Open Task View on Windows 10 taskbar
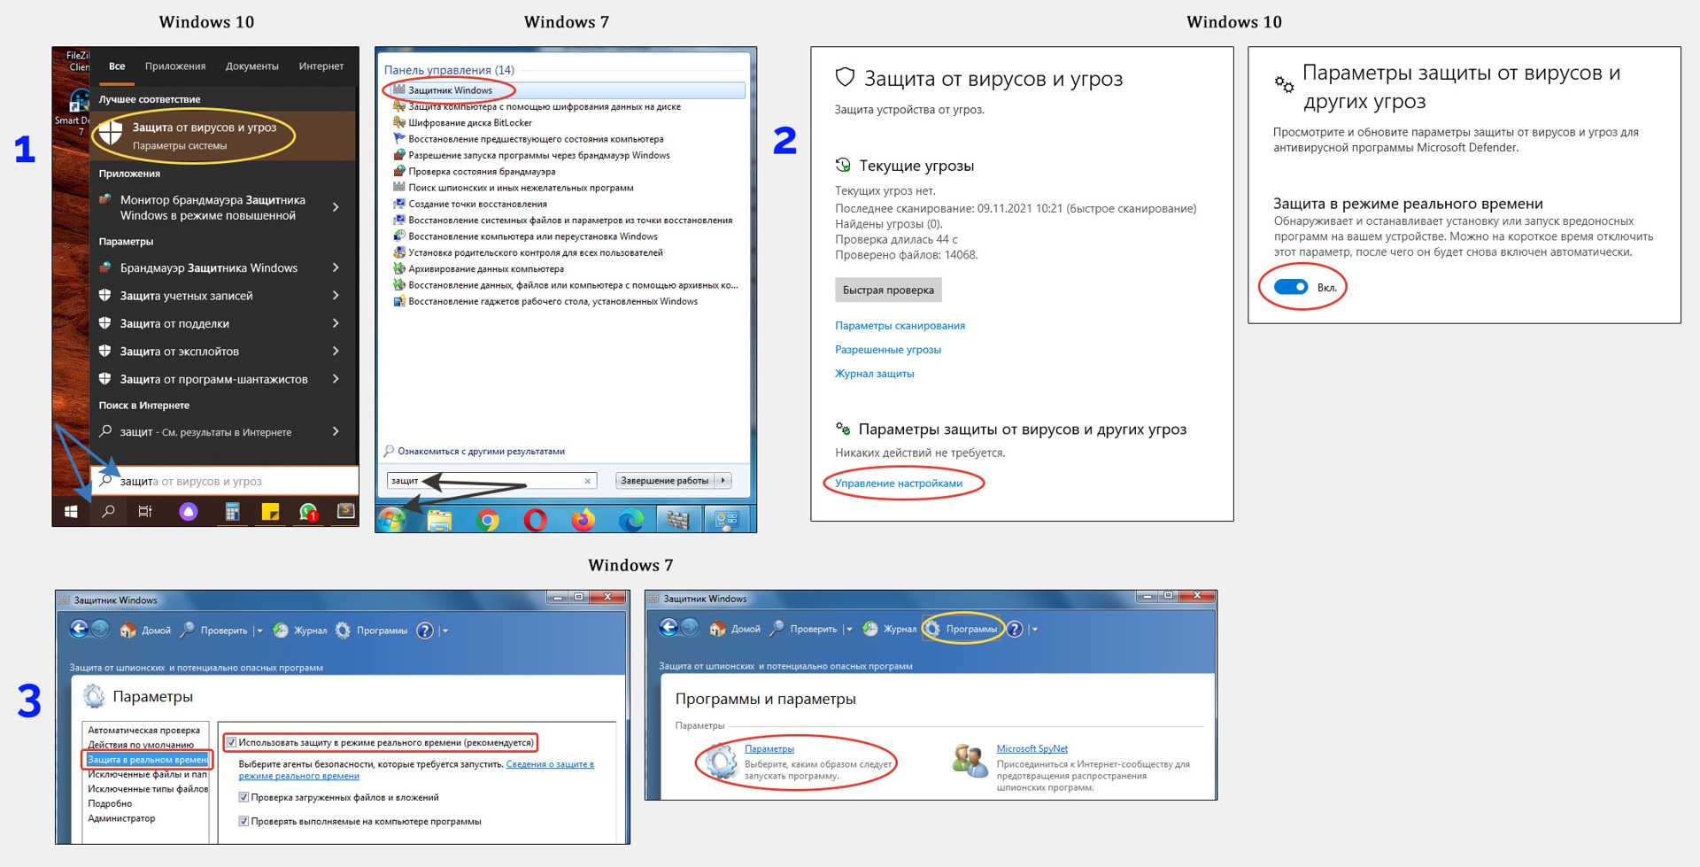The image size is (1700, 867). 145,512
